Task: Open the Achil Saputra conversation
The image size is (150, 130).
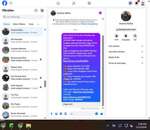Action: (x=22, y=87)
